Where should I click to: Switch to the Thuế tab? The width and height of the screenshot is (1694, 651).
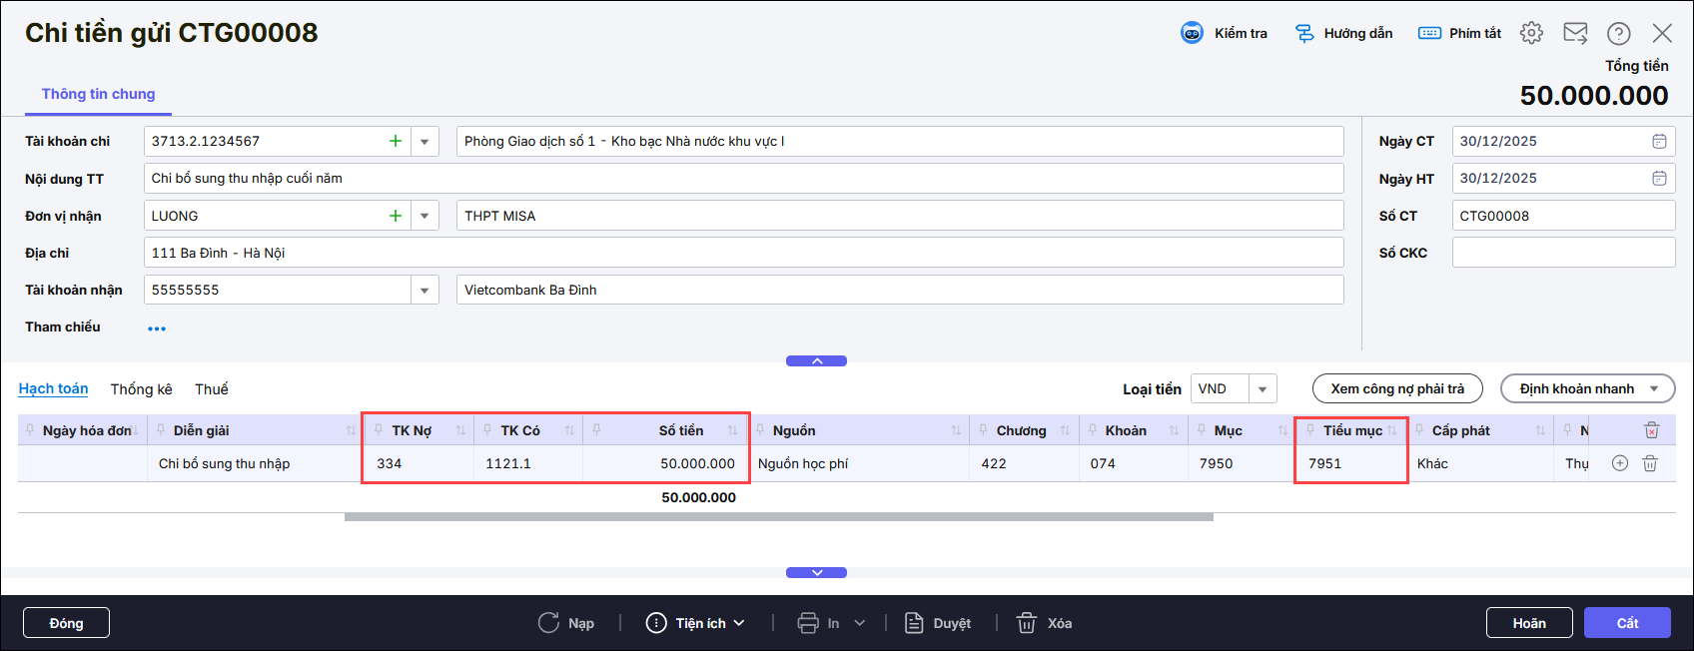point(211,389)
